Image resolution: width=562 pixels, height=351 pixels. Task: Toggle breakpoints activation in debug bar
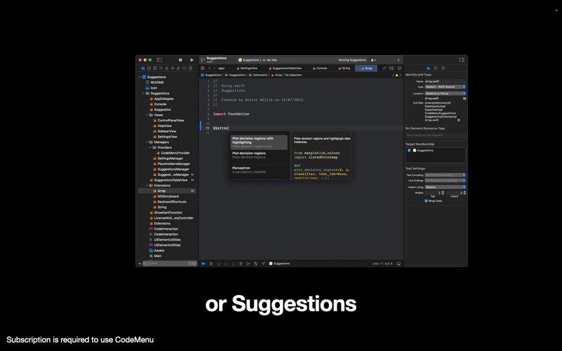pyautogui.click(x=204, y=264)
